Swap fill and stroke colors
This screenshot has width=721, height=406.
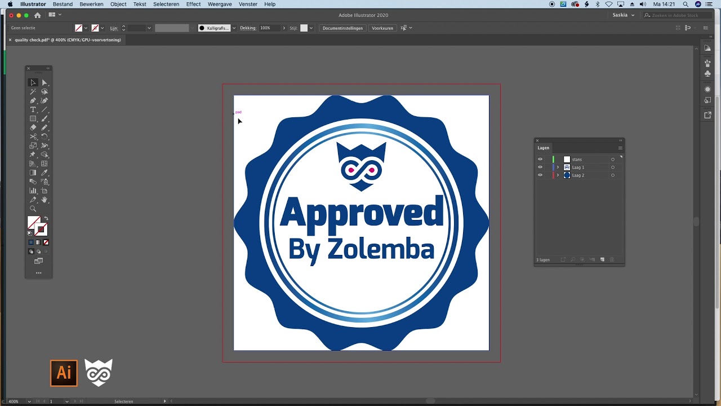click(46, 219)
